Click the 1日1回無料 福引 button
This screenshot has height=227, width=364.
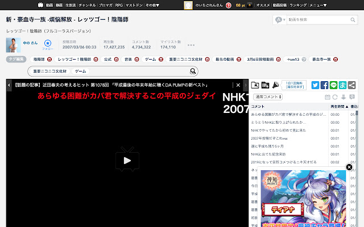pos(294,85)
